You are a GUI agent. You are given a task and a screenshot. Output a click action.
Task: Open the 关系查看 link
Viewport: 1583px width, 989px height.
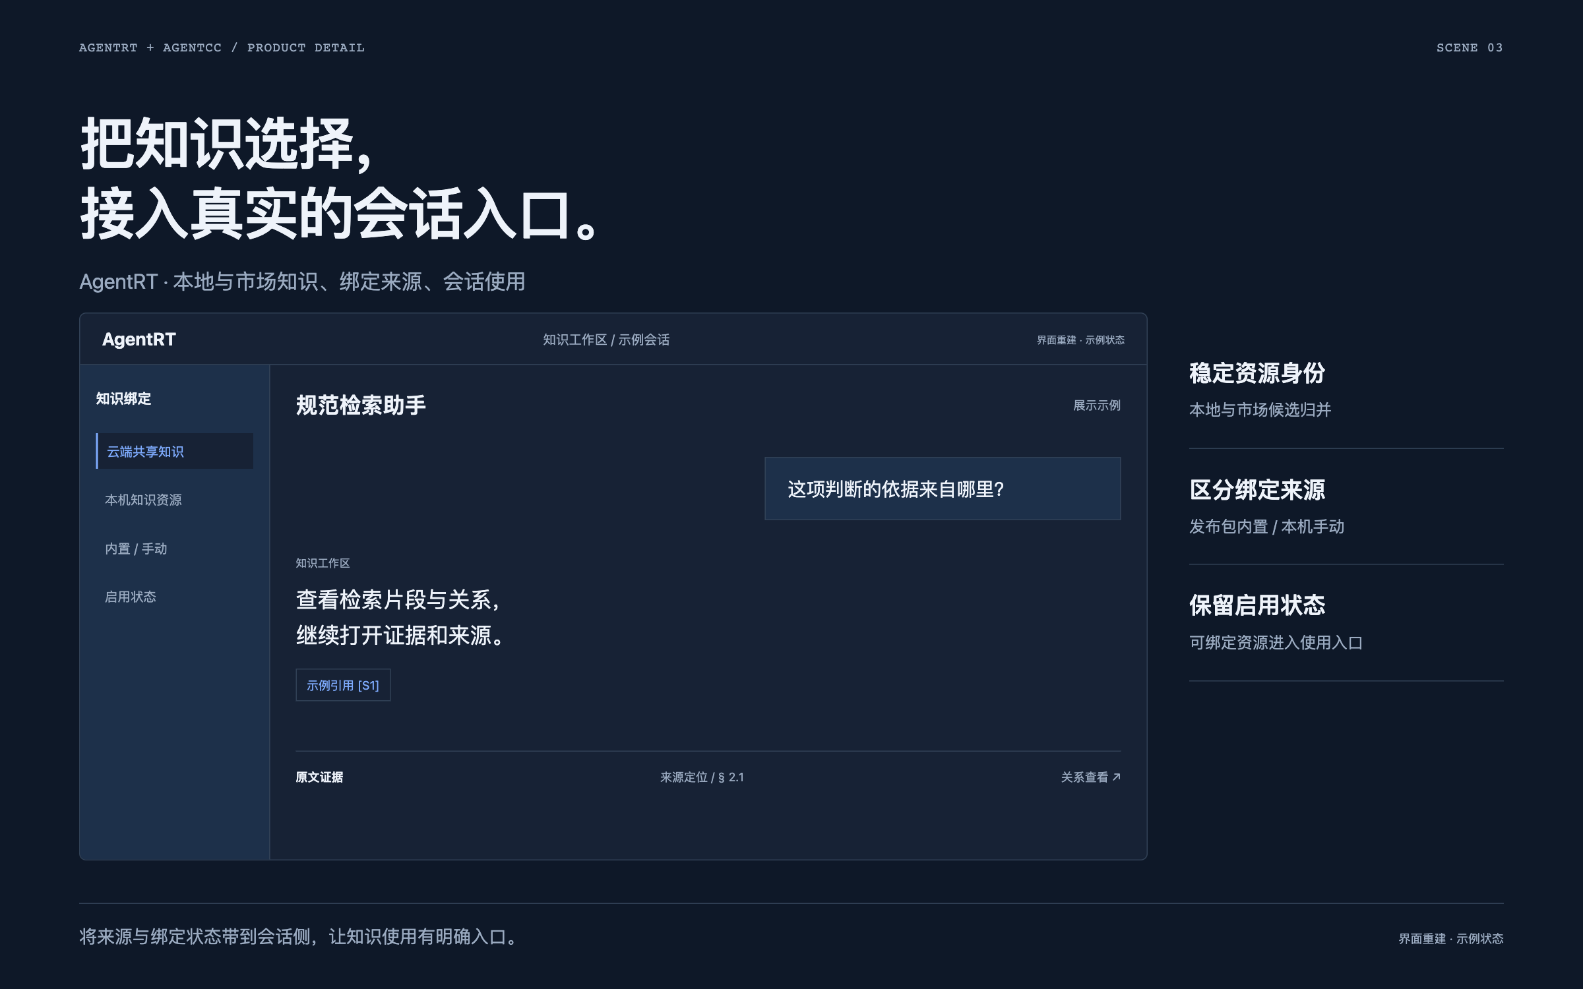pos(1091,777)
